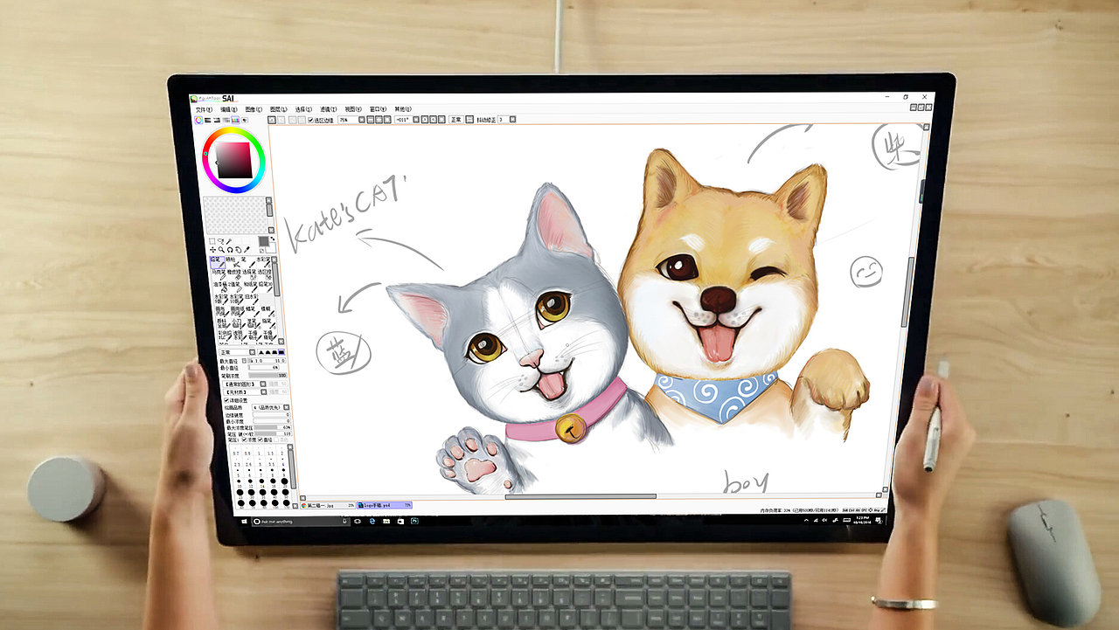Click the swap foreground/background colors icon
Screen dimensions: 1119x630
coord(273,239)
